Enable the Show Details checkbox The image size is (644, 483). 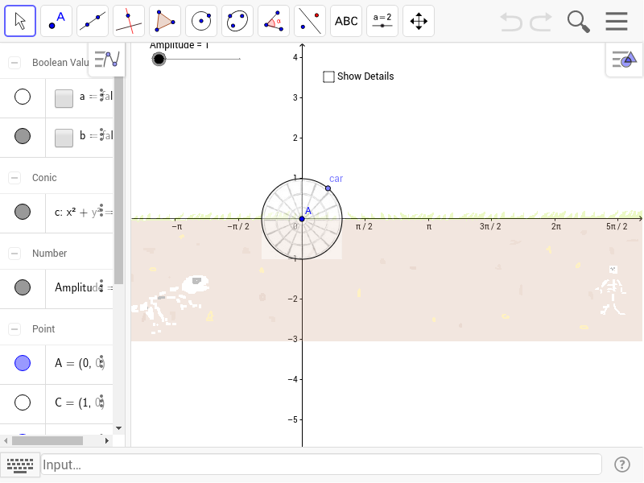coord(328,76)
